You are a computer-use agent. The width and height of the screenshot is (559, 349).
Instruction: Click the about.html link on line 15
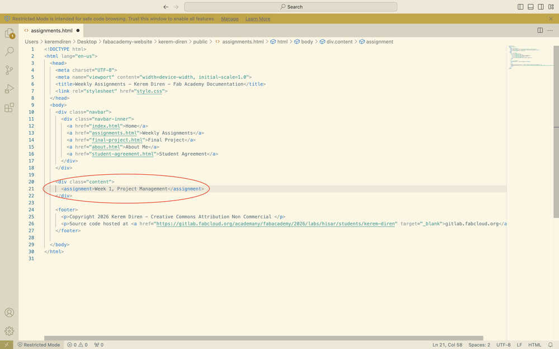tap(106, 147)
